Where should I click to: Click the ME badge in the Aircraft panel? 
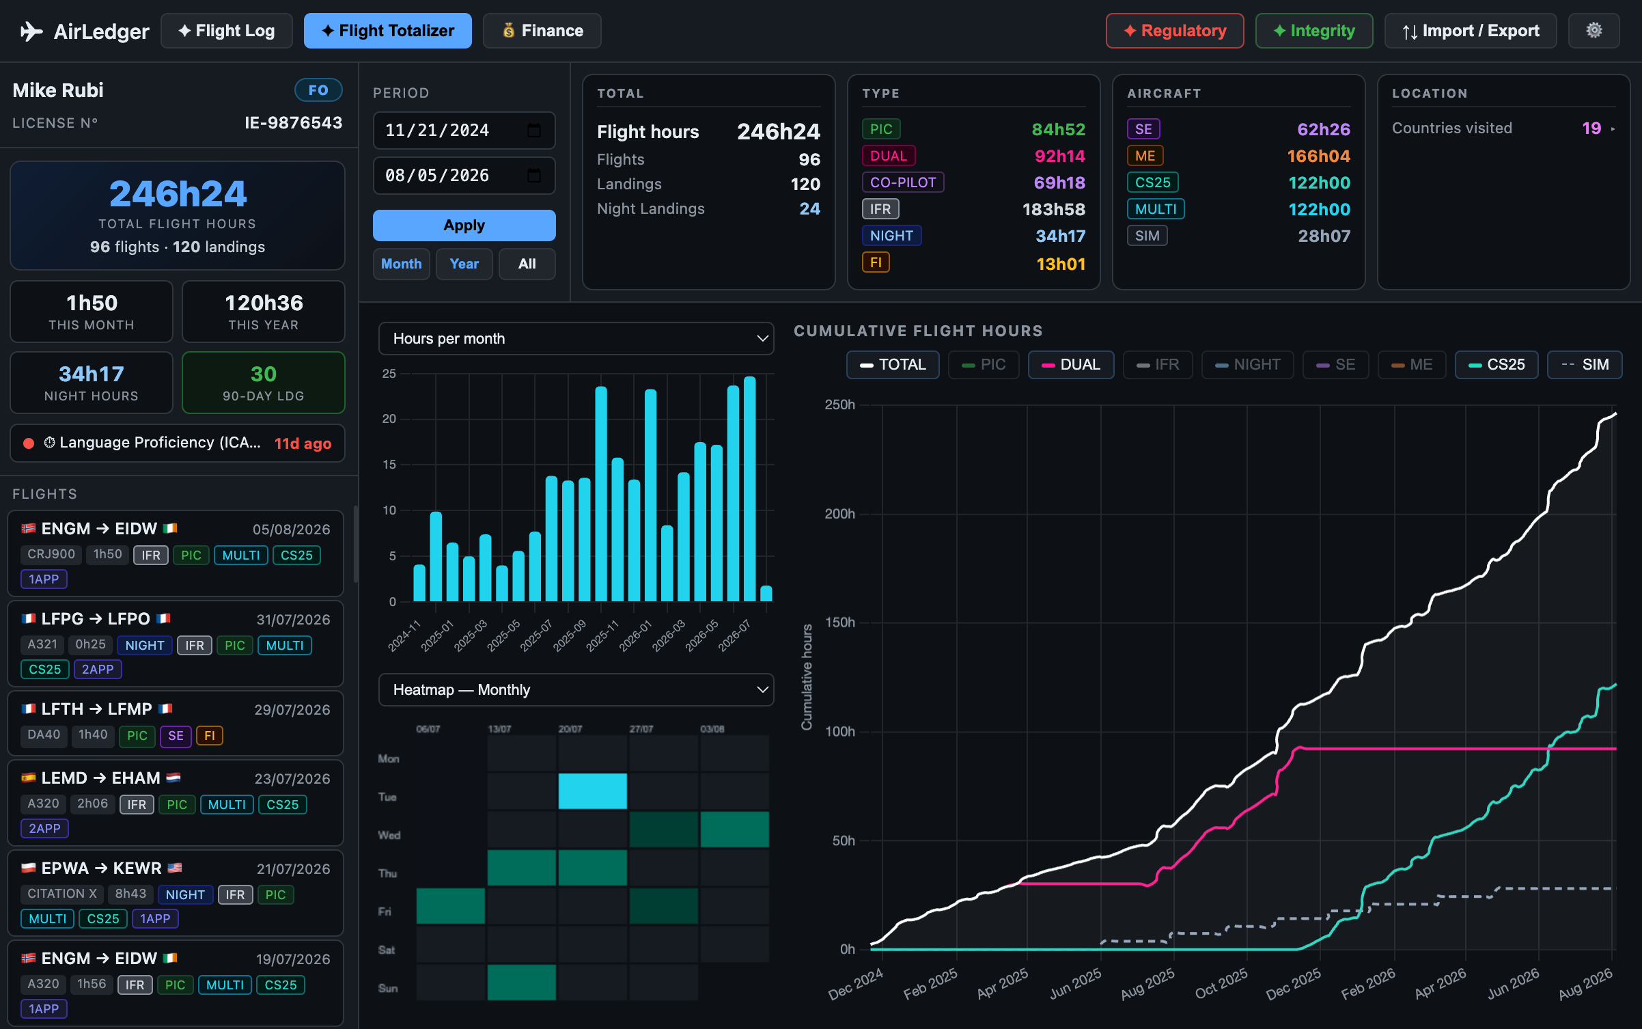[1145, 156]
